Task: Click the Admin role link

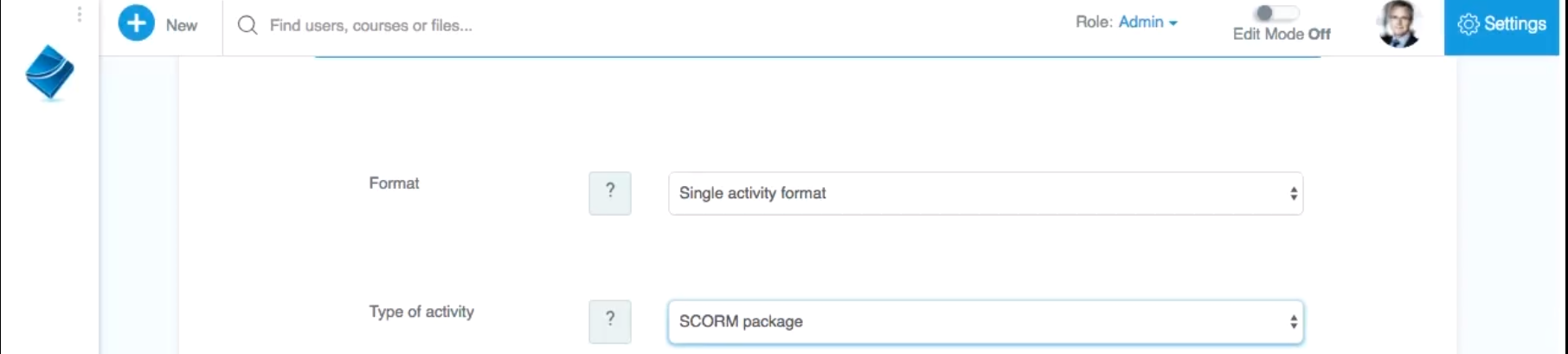Action: coord(1141,23)
